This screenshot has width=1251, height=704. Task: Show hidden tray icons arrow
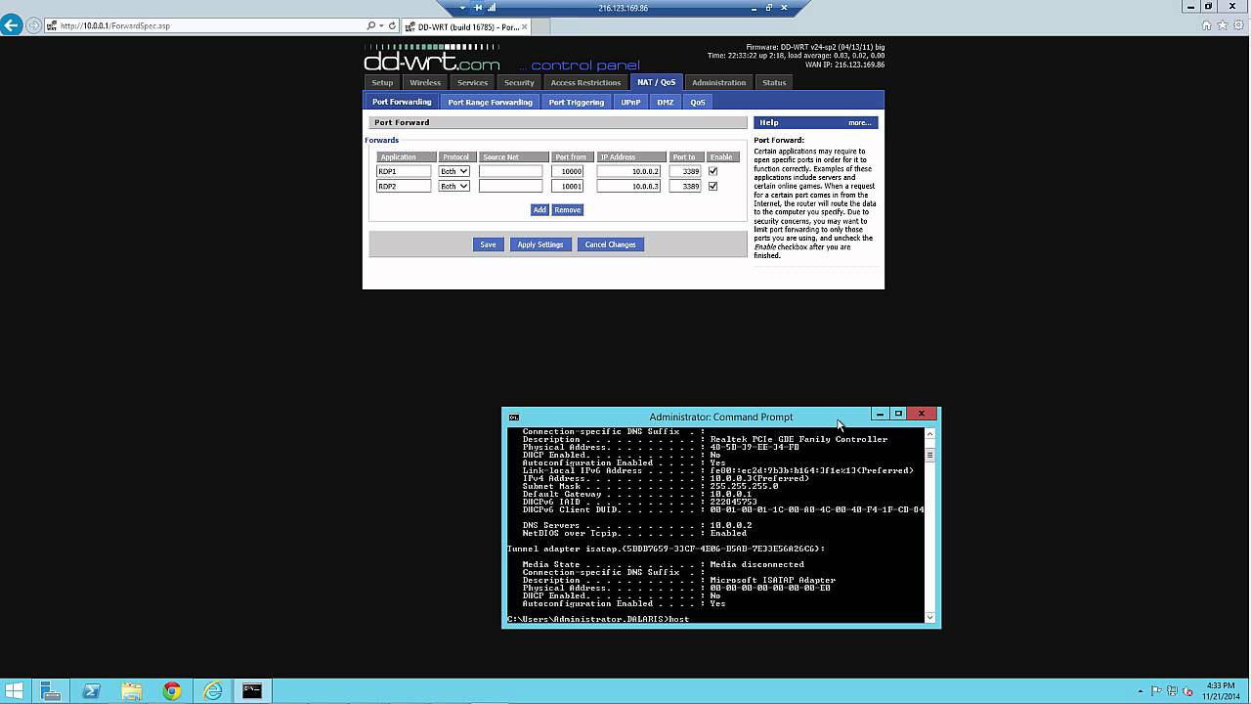1141,691
